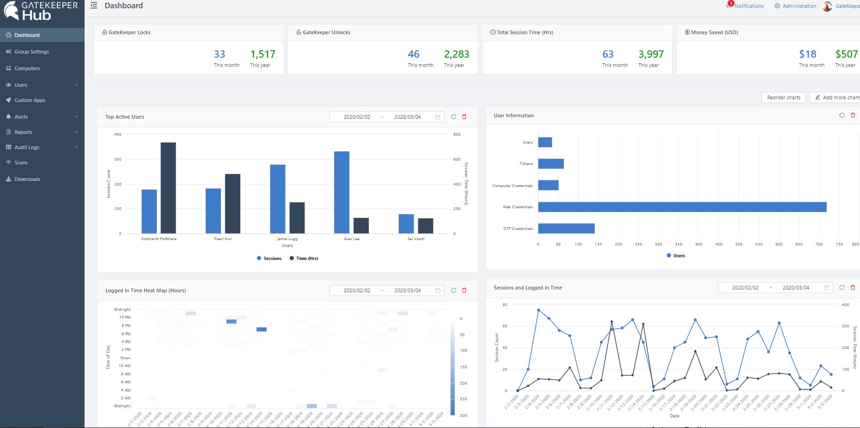
Task: Click the Reorder charts button
Action: 783,97
